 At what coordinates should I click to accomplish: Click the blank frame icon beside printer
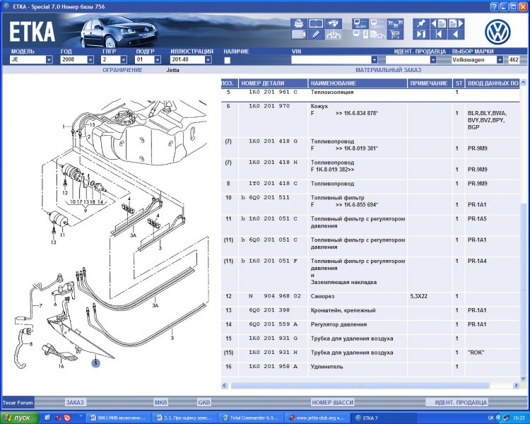(316, 23)
